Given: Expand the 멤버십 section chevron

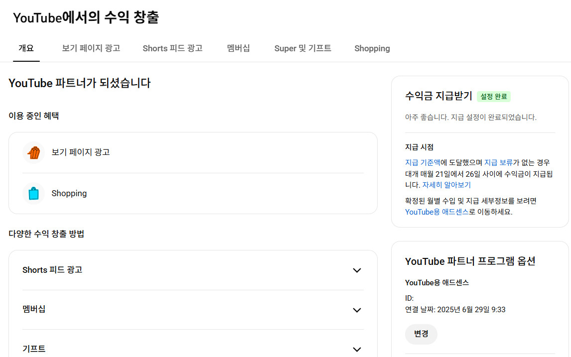Looking at the screenshot, I should [x=357, y=310].
